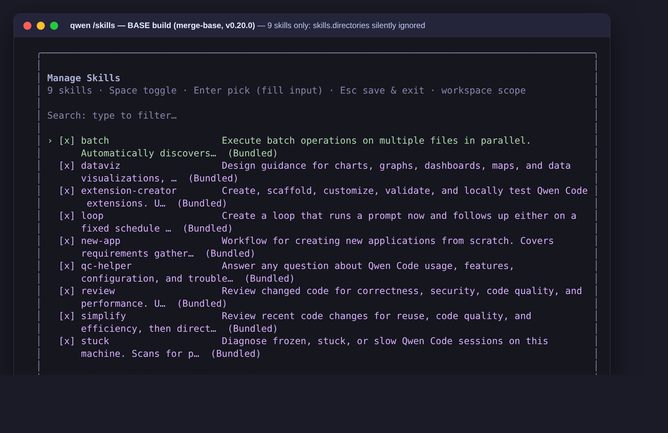Click the (Bundled) tag after 'extensions. U…'

click(202, 203)
